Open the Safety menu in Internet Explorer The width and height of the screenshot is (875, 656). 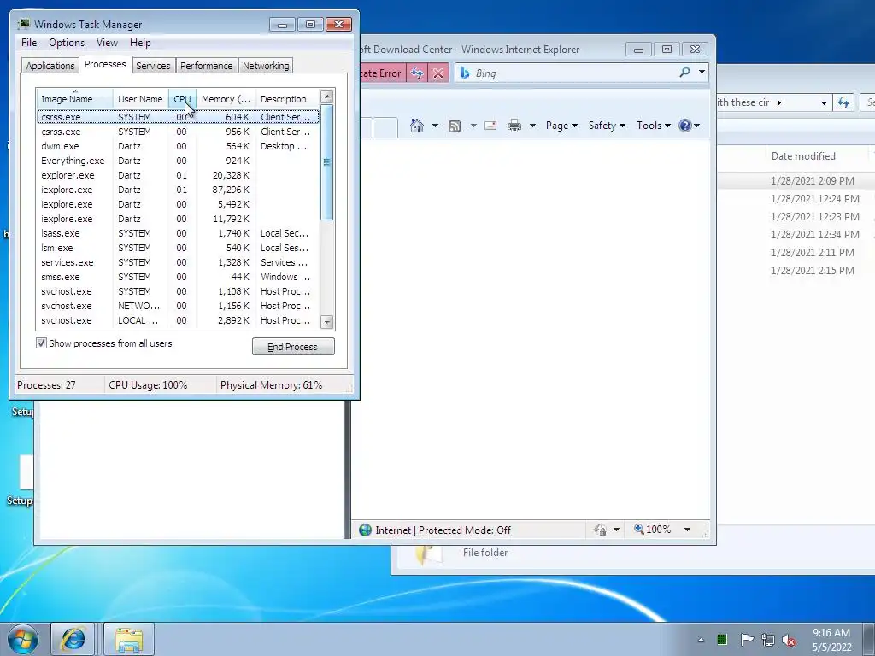coord(608,126)
